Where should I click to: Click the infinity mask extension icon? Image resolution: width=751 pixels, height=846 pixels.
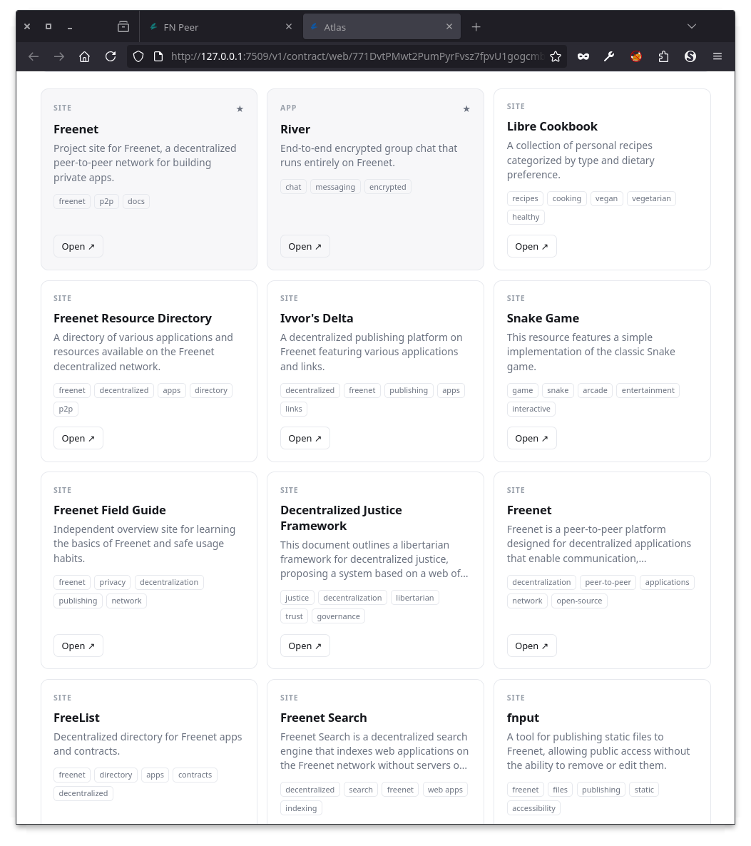(x=583, y=56)
